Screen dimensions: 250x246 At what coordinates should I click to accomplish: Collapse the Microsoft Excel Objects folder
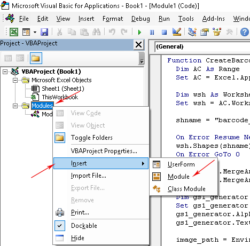[x=15, y=80]
